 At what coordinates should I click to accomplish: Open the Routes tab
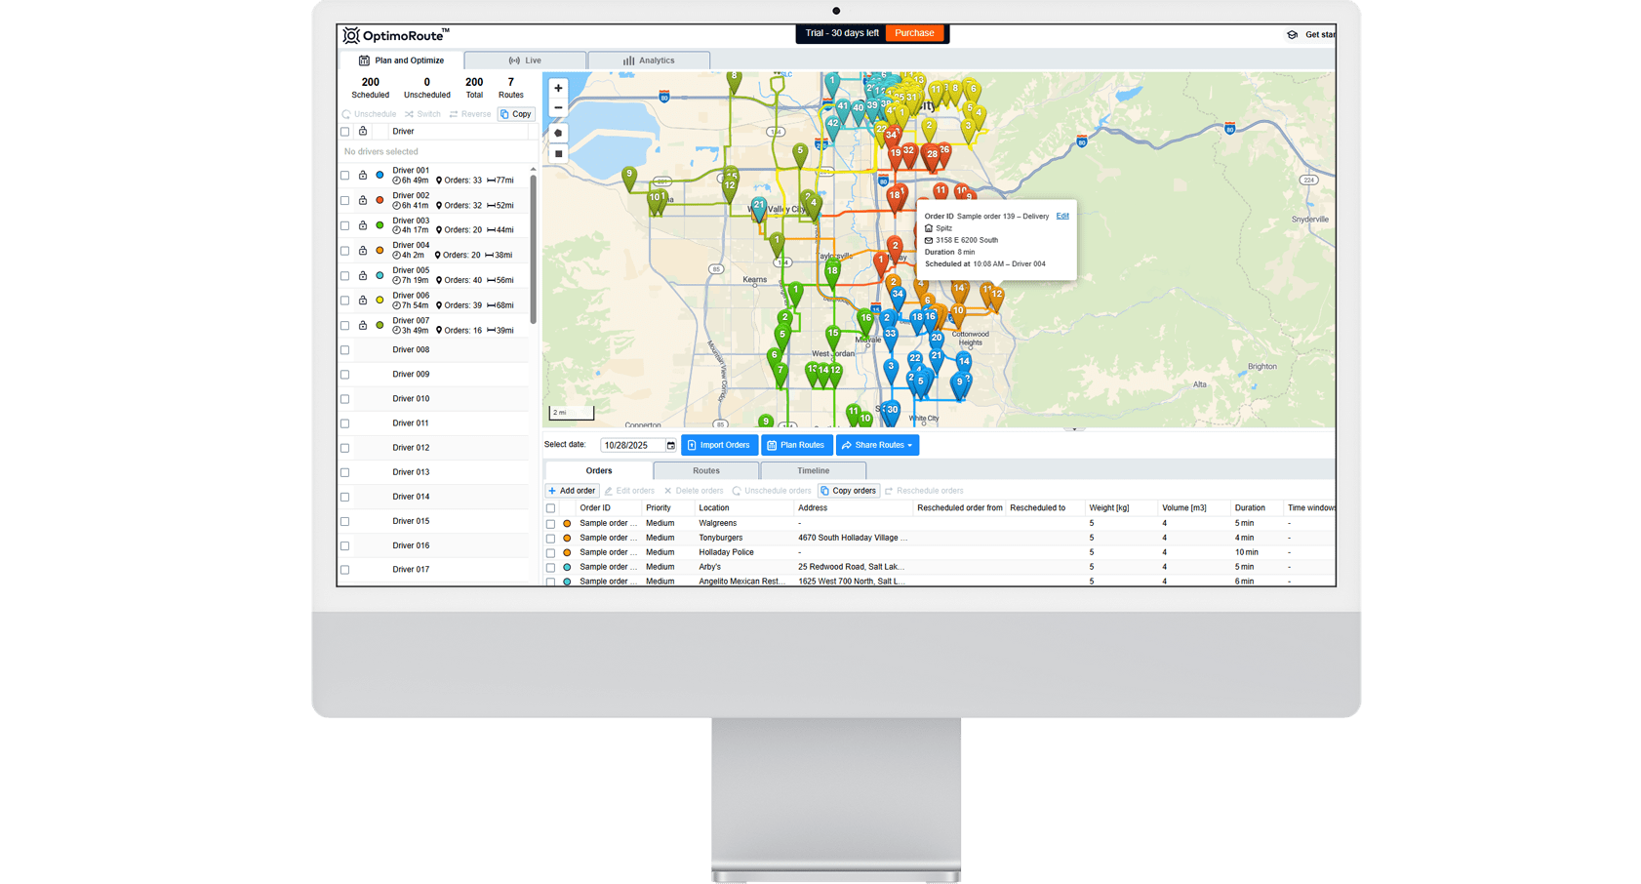pos(706,471)
